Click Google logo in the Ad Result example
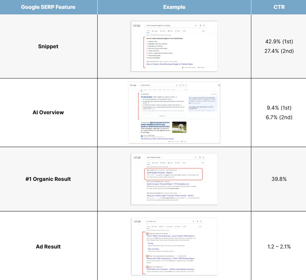The height and width of the screenshot is (280, 306). (137, 221)
